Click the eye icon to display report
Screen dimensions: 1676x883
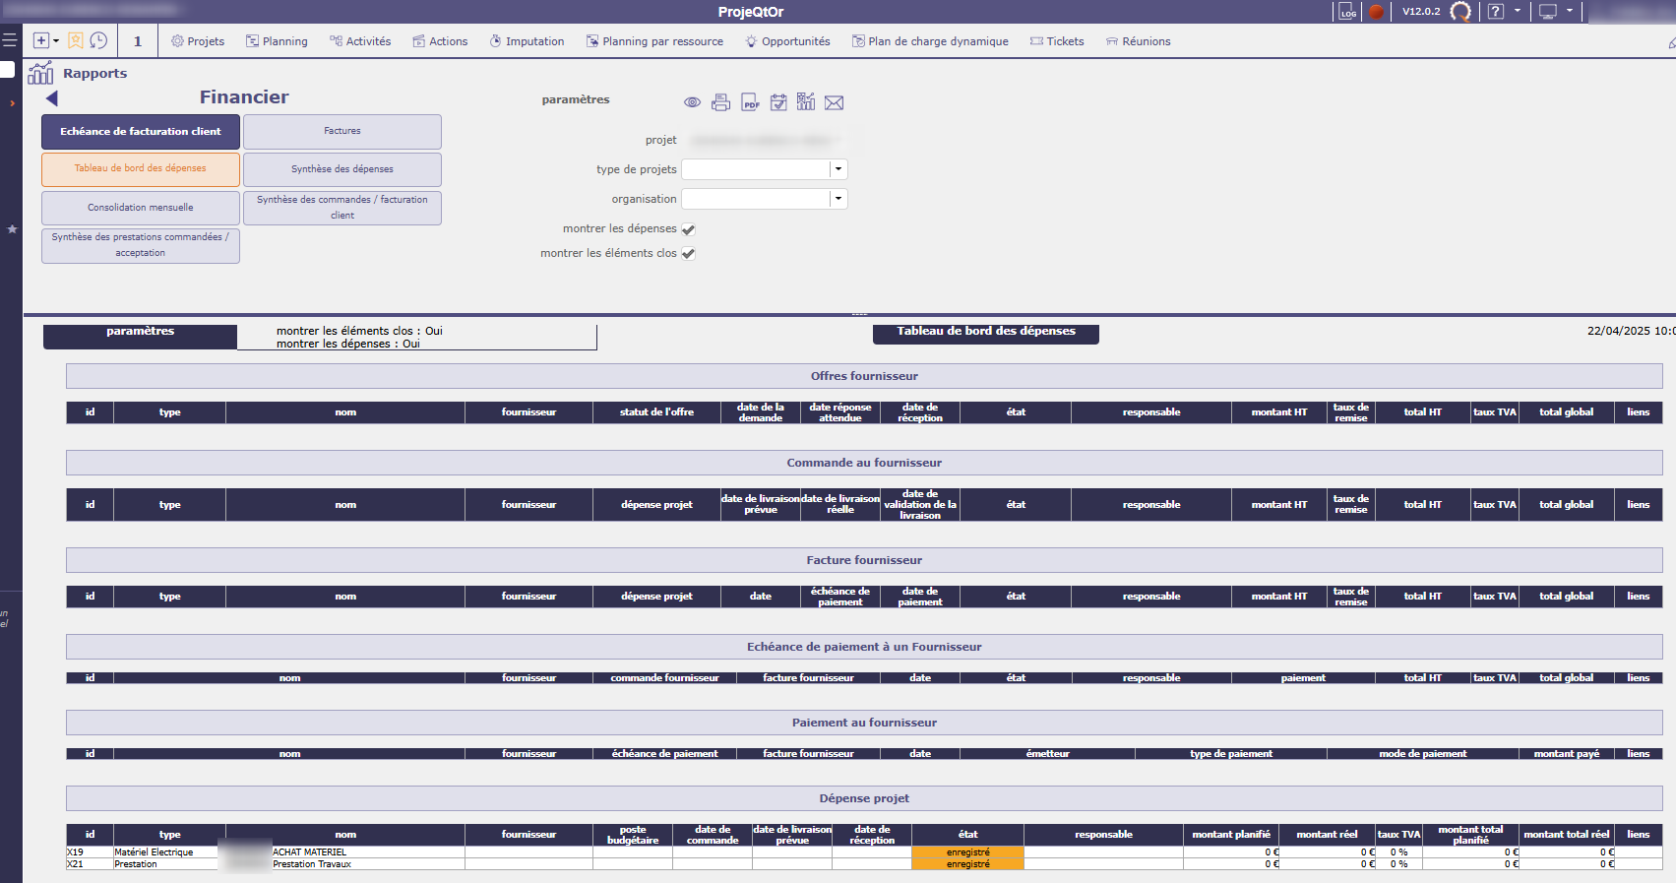coord(692,102)
